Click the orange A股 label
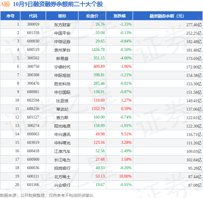 (x=5, y=4)
